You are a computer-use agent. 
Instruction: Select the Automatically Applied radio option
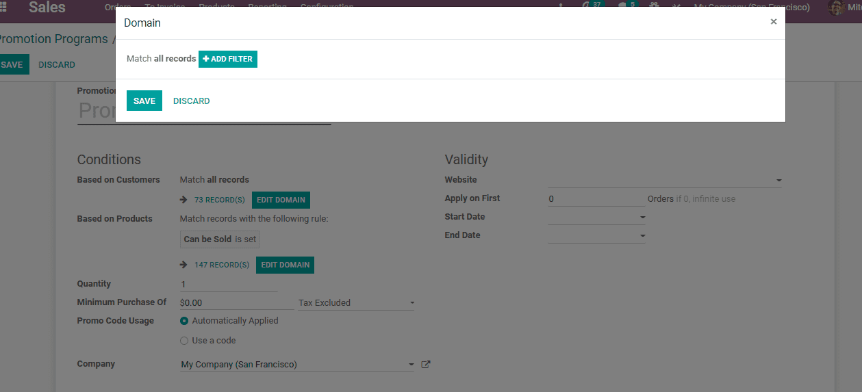tap(184, 321)
